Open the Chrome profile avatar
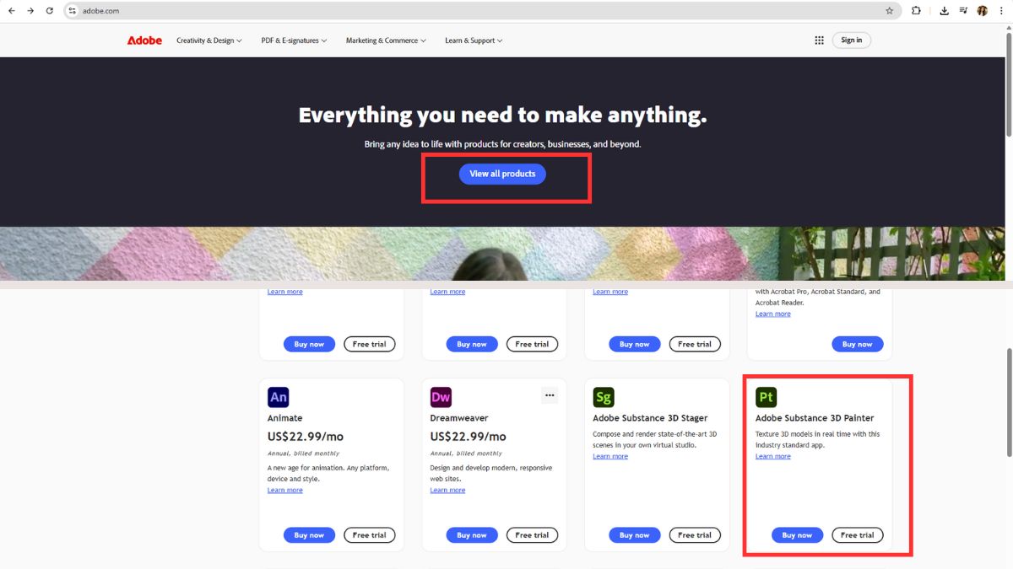Image resolution: width=1013 pixels, height=569 pixels. click(983, 11)
